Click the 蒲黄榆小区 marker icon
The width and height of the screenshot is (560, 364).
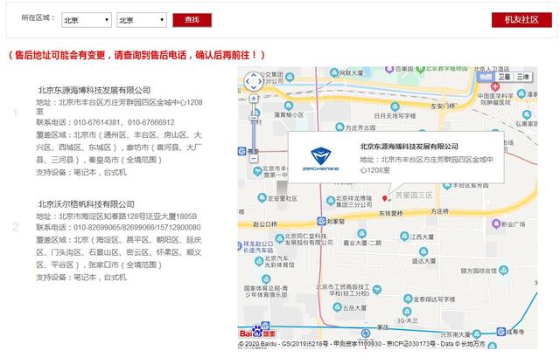(289, 106)
